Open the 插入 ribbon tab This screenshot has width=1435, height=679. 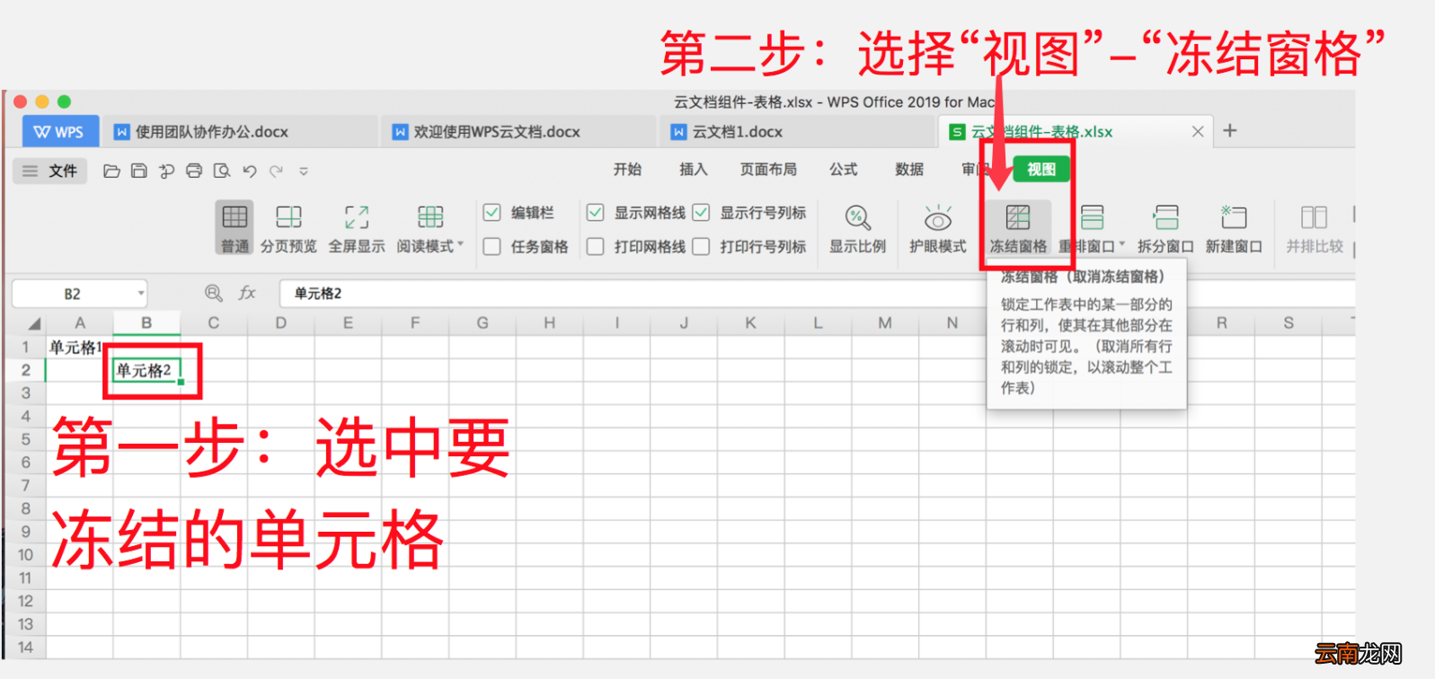[x=693, y=169]
